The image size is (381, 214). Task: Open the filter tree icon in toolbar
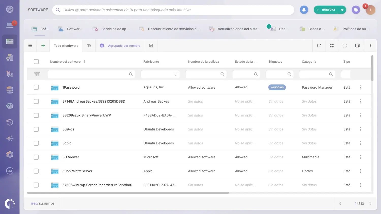click(89, 46)
